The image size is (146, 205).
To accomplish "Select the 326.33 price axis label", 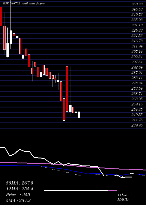I will pos(137,30).
